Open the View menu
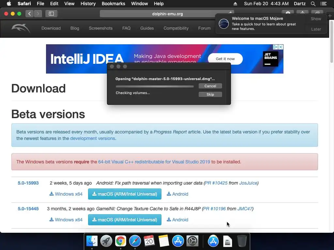This screenshot has width=334, height=250. coord(69,4)
